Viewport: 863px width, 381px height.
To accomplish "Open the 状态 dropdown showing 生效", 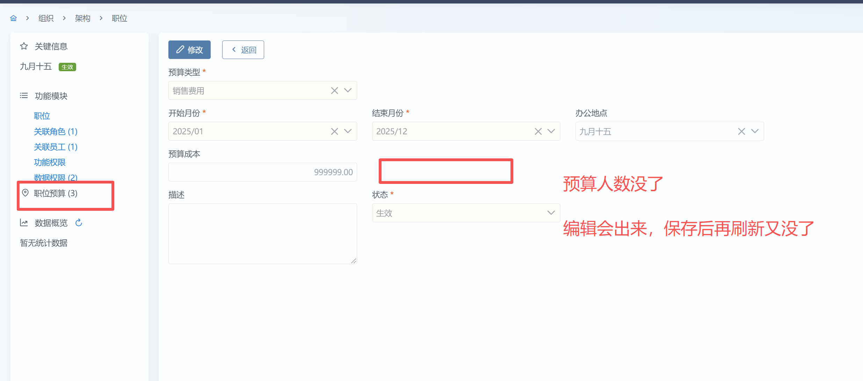I will 466,213.
